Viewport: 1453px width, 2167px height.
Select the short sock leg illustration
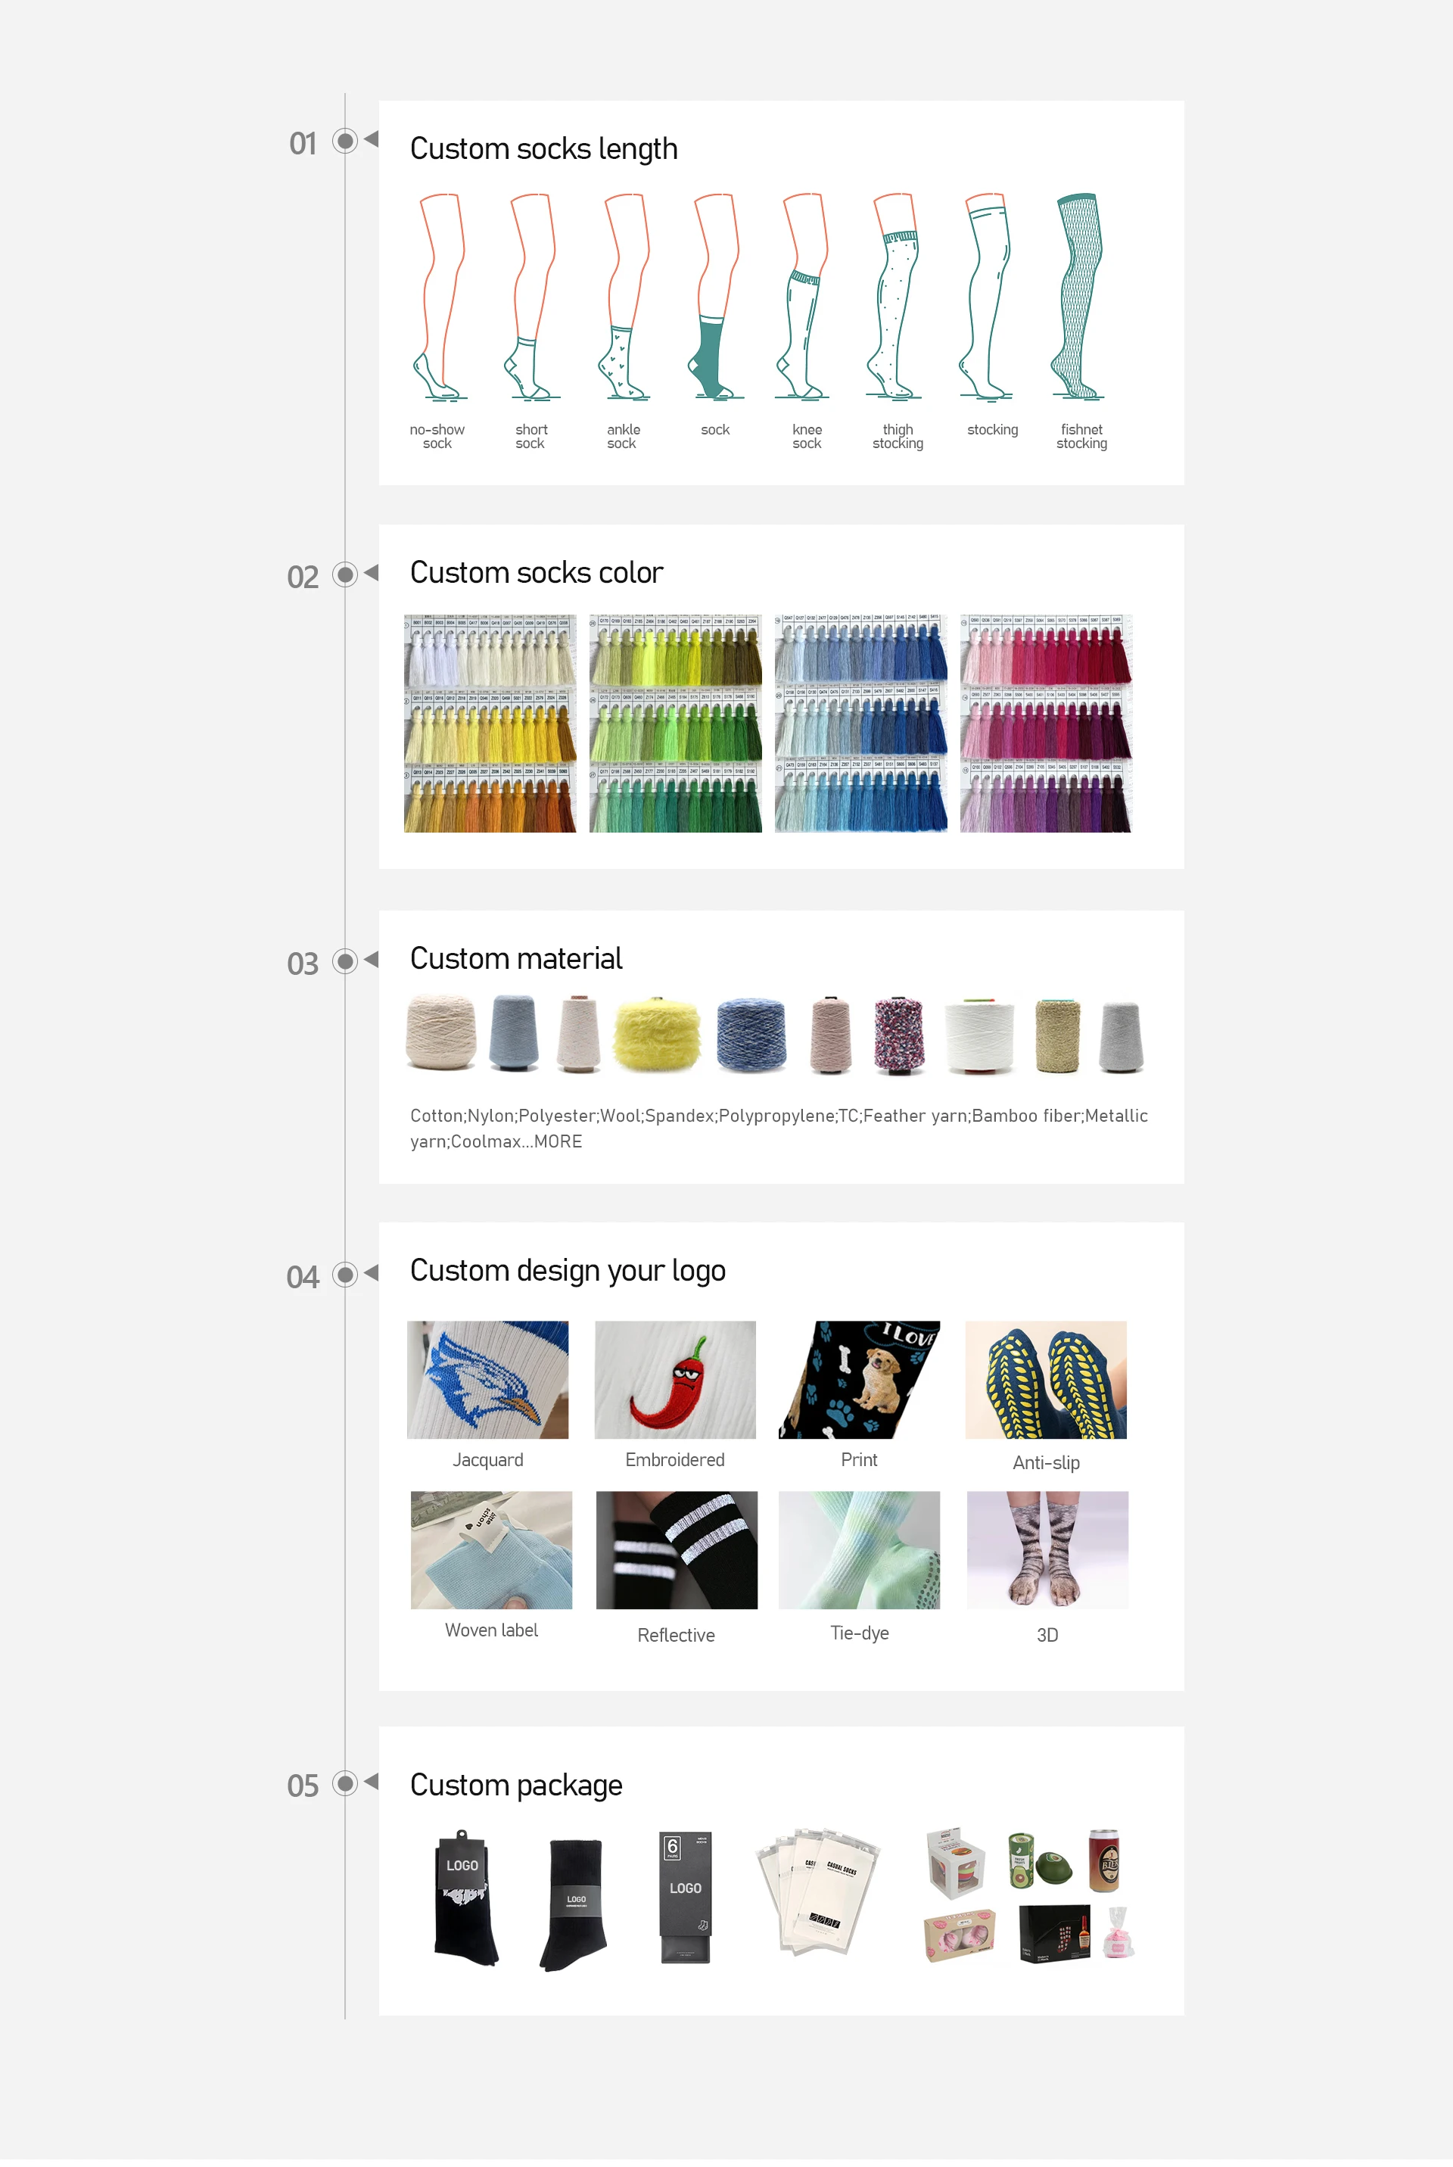[x=532, y=297]
